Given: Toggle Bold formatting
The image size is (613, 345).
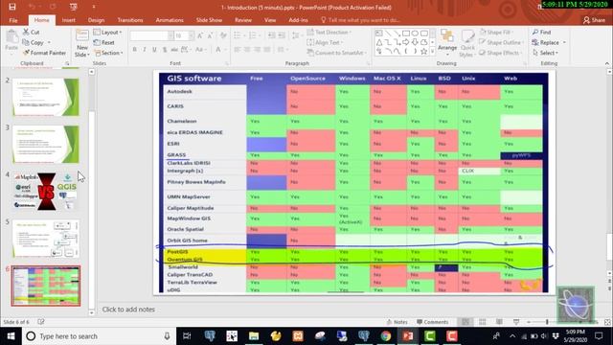Looking at the screenshot, I should [134, 49].
